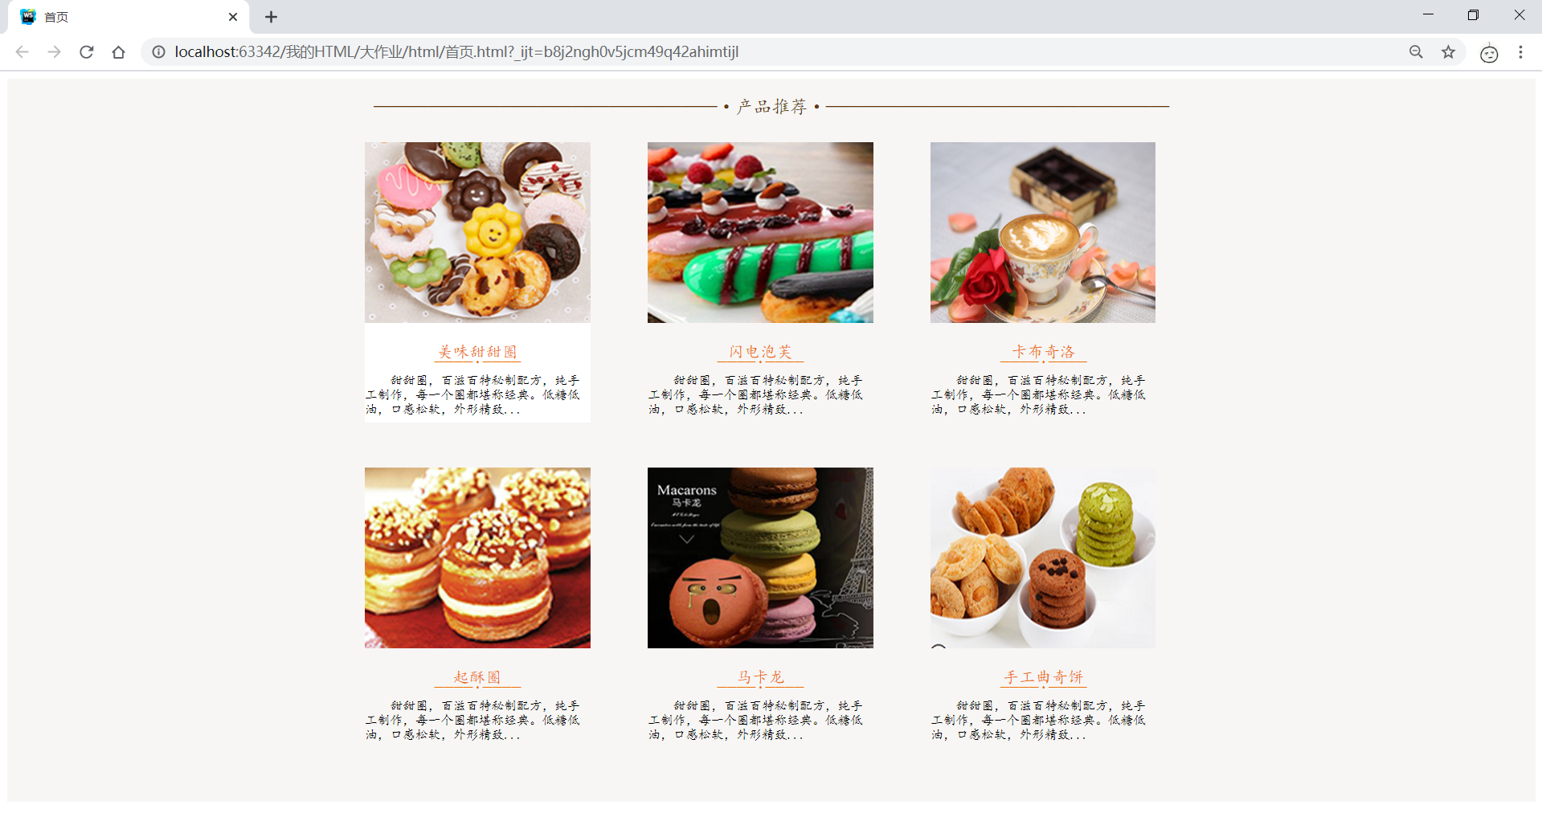1542x817 pixels.
Task: Open the browser three-dot menu
Action: pyautogui.click(x=1520, y=52)
